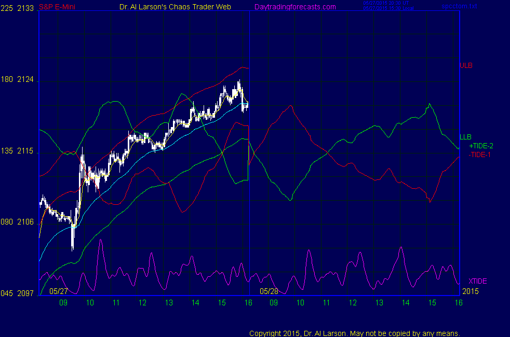Click the 2015 year label
The image size is (510, 337).
coord(471,291)
